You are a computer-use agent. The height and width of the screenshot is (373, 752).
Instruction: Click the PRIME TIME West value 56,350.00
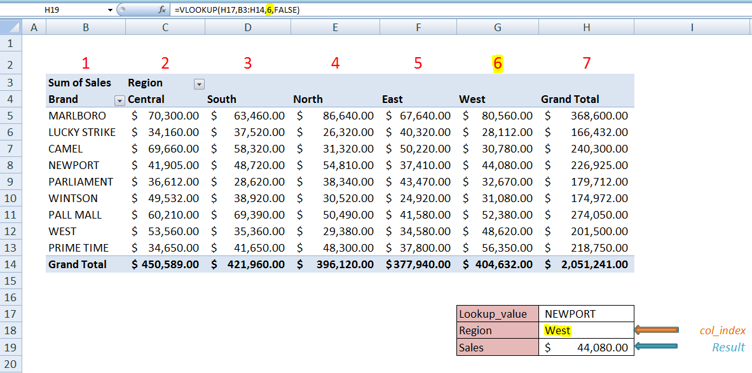498,248
